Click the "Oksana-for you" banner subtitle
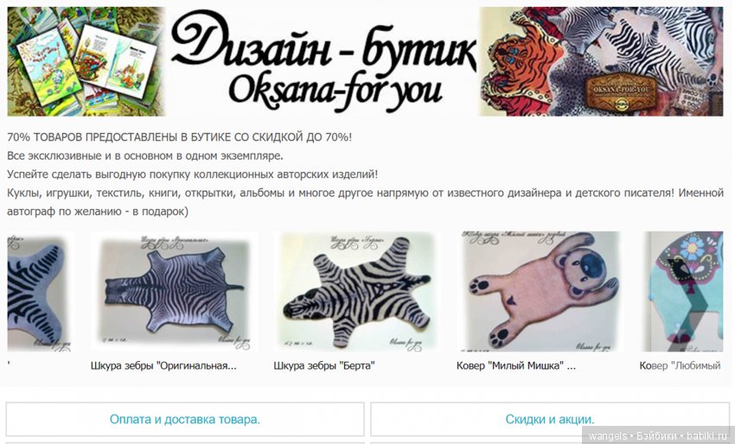 tap(336, 92)
